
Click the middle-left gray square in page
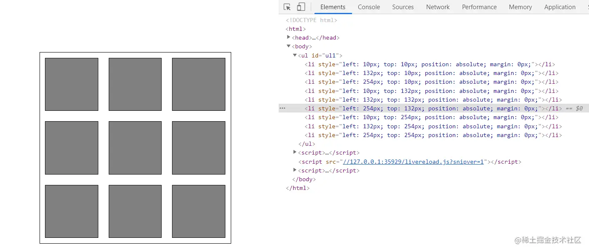72,148
